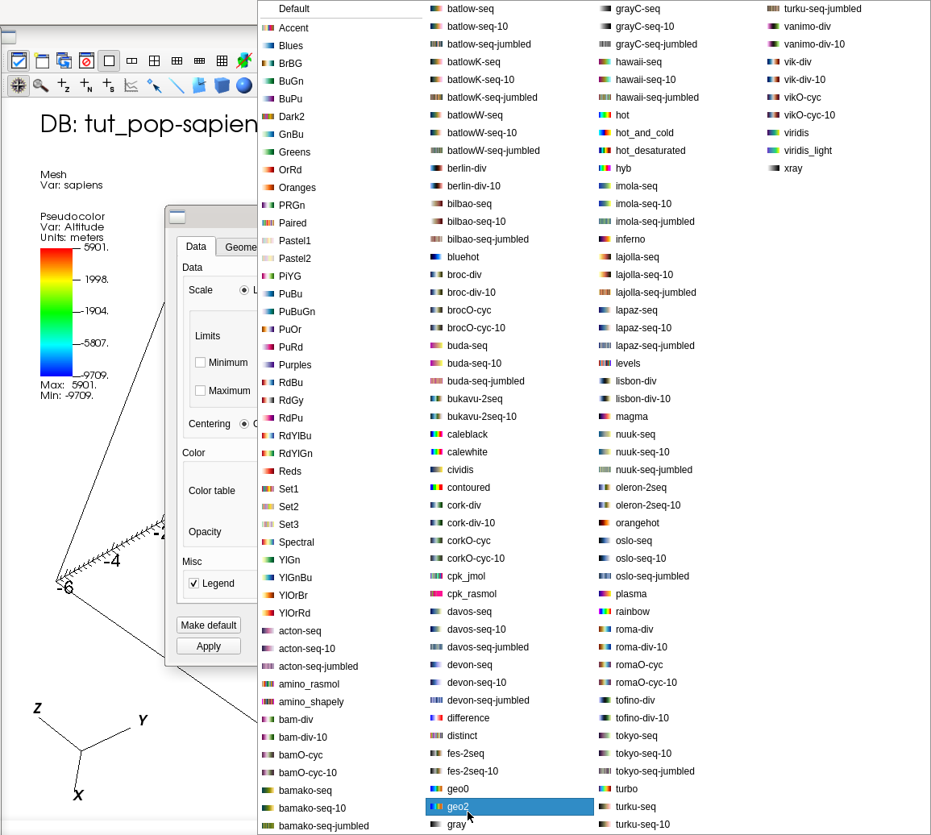Enable the Minimum limit checkbox
Screen dimensions: 931x835
point(201,363)
